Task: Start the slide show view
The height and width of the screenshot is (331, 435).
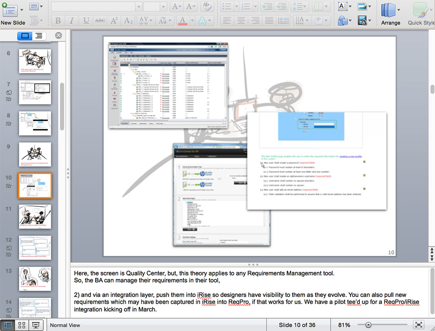Action: (36, 325)
